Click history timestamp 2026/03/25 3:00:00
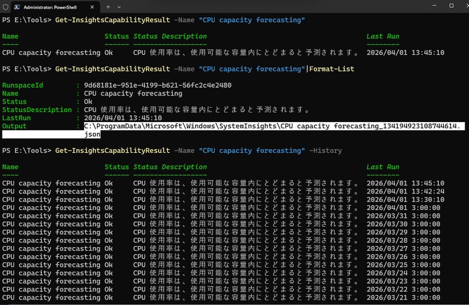Image resolution: width=469 pixels, height=305 pixels. coord(403,265)
